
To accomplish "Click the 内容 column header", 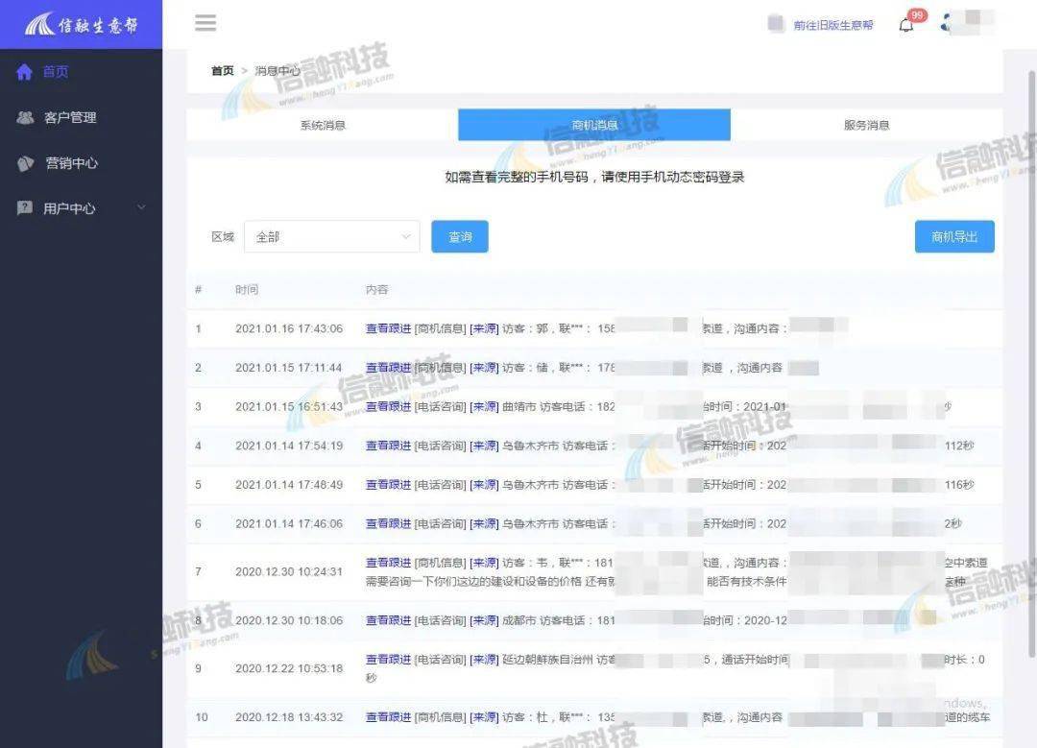I will 377,290.
